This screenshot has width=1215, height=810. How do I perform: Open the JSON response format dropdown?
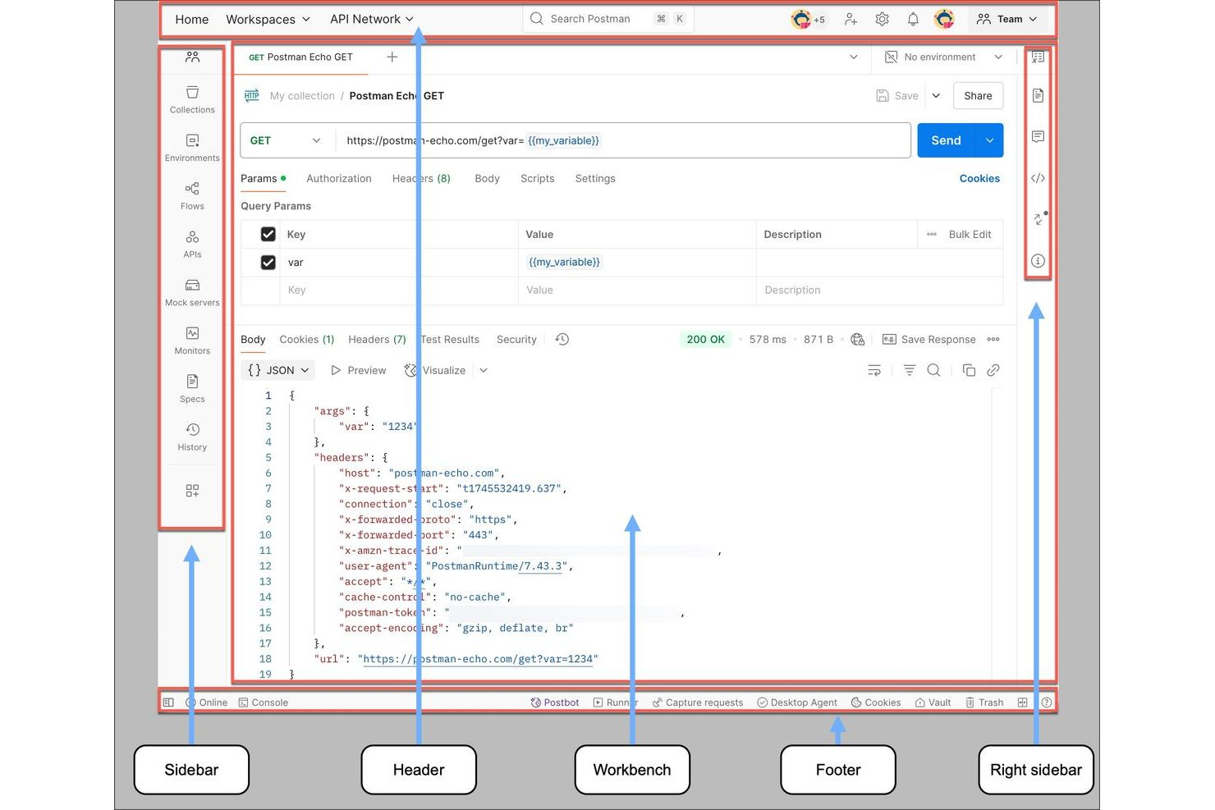pyautogui.click(x=277, y=370)
